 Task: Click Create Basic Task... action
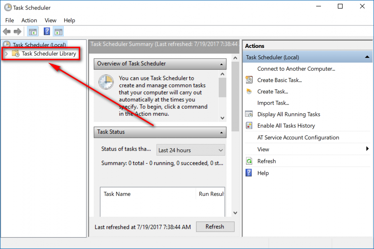279,80
